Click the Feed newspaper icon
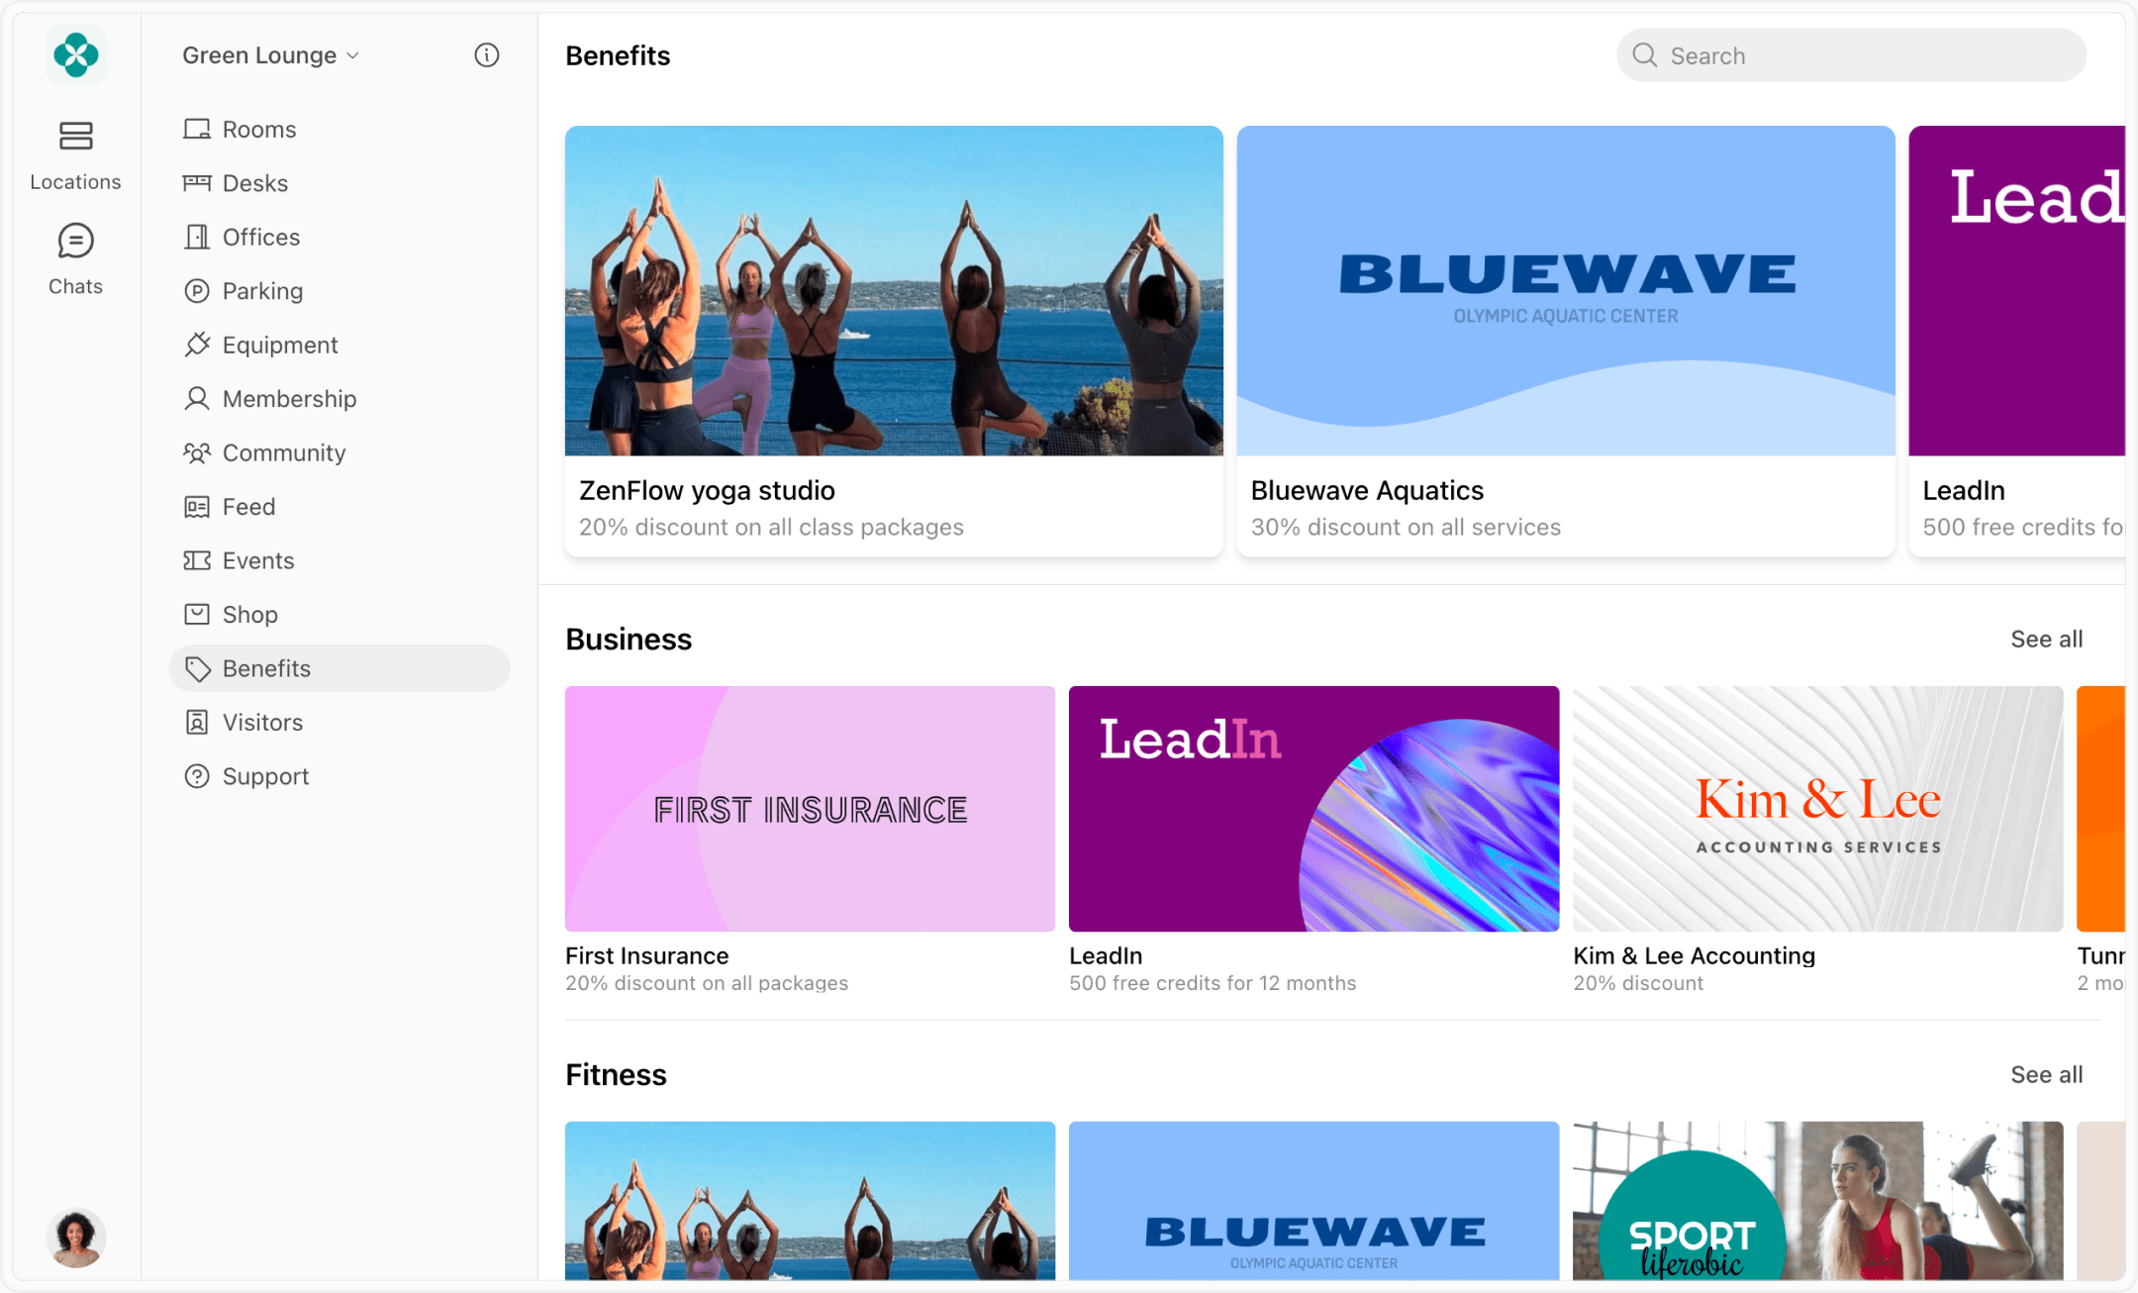Viewport: 2138px width, 1293px height. tap(197, 507)
